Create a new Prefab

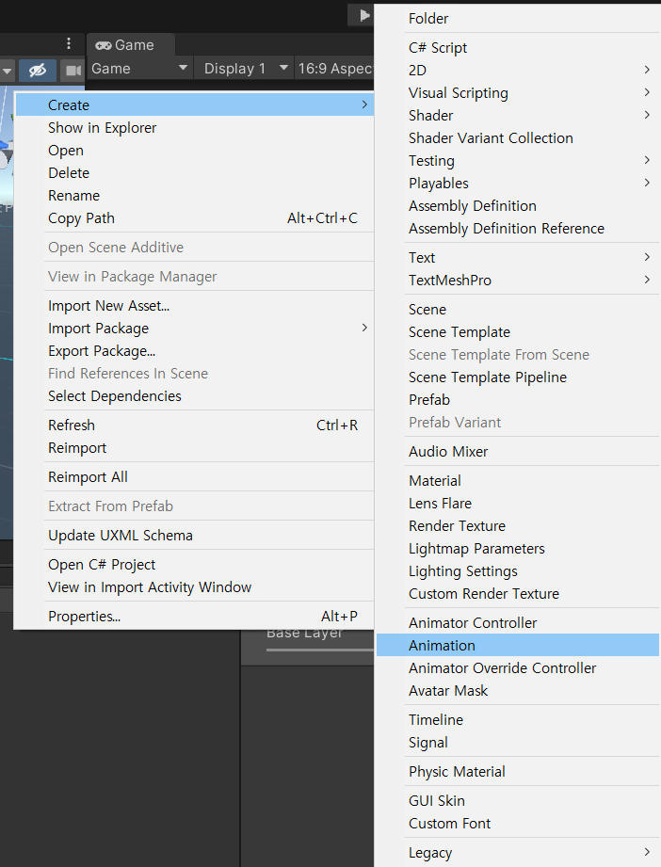518,400
